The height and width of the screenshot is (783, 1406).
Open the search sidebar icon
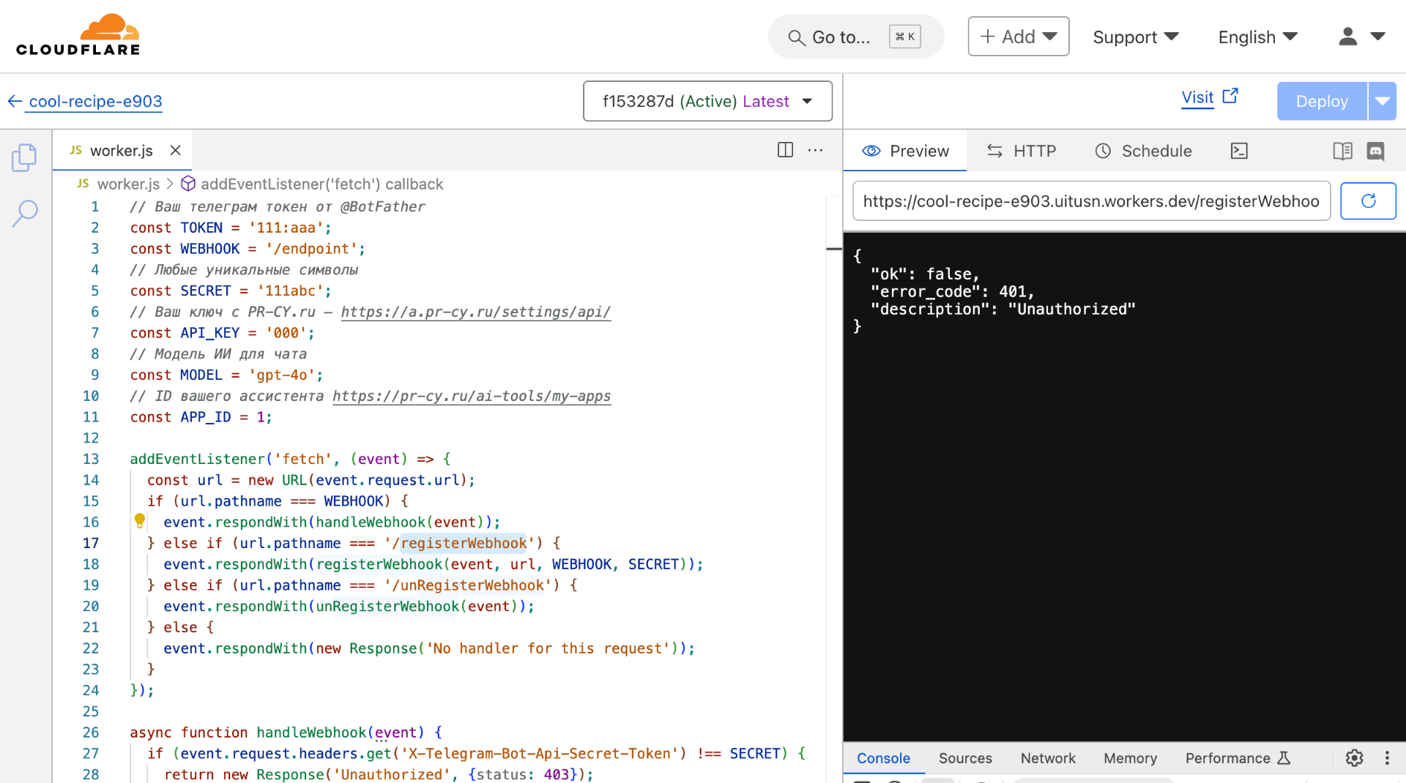[24, 213]
